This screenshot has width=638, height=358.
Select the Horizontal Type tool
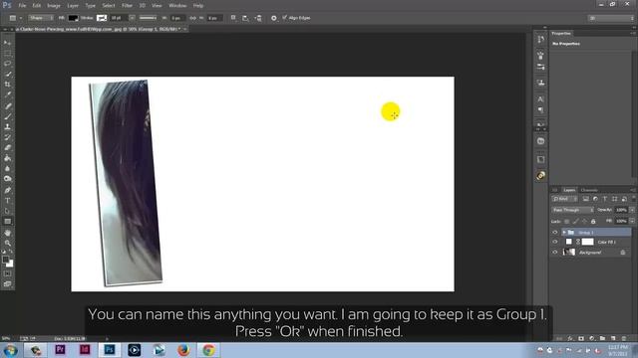(x=7, y=201)
